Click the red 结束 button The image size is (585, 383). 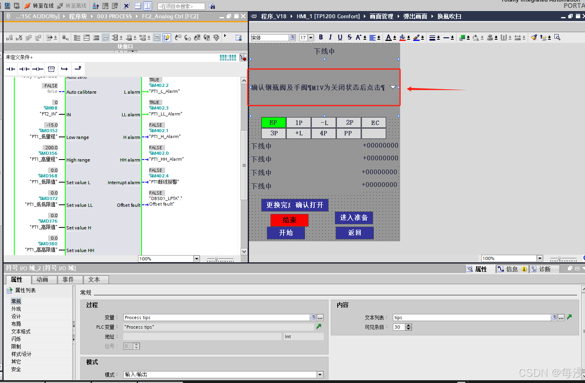(x=290, y=220)
